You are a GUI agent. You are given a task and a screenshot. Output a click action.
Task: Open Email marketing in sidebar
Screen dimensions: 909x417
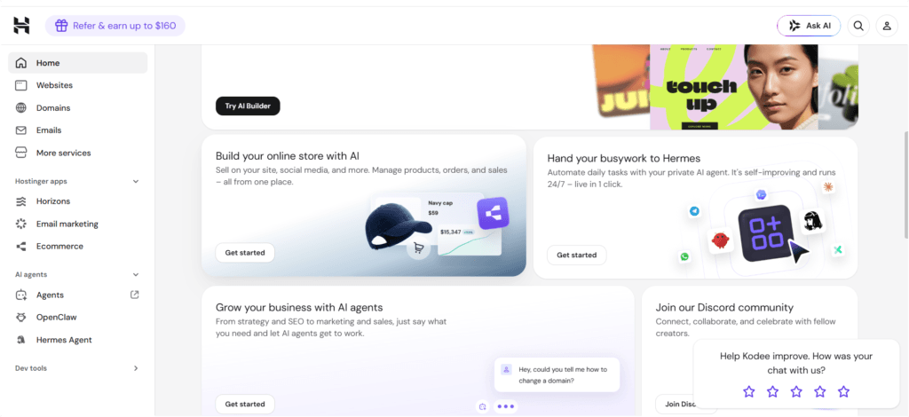click(x=78, y=224)
